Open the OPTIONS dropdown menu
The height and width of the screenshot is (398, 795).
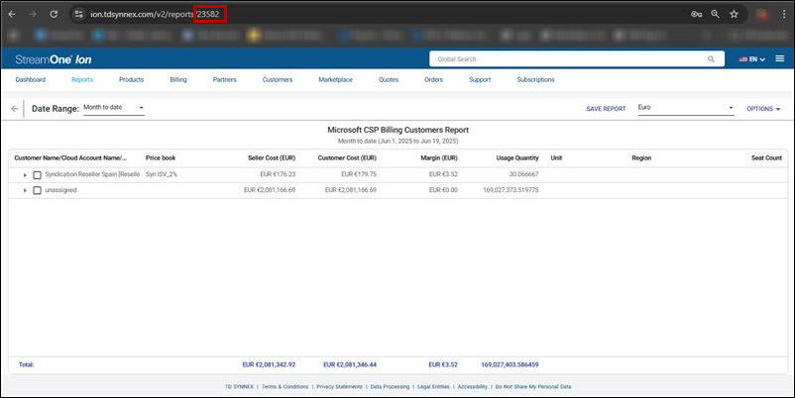763,109
